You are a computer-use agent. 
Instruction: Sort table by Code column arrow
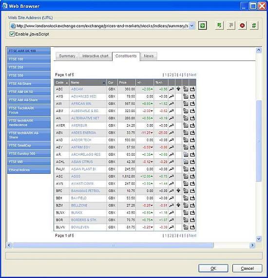pyautogui.click(x=67, y=83)
